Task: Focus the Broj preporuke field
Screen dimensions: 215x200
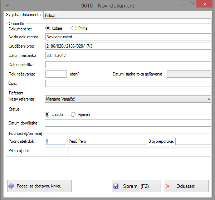Action: coord(193,141)
